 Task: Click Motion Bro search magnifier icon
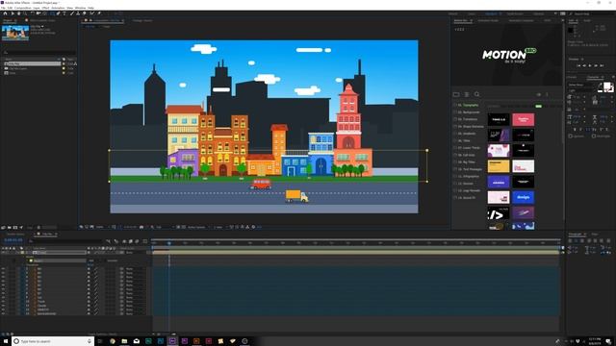(477, 94)
